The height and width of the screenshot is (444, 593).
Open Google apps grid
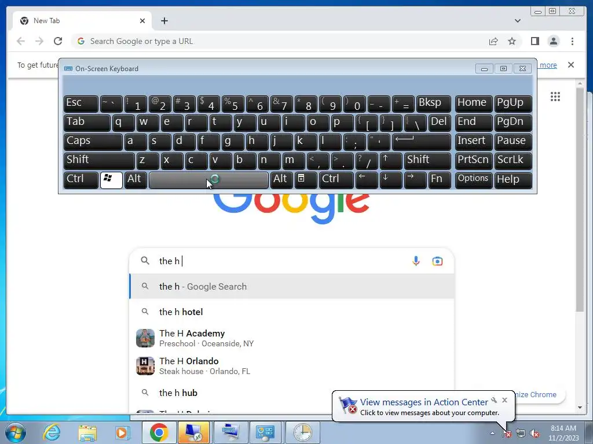pos(555,97)
